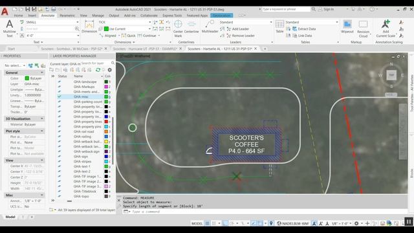This screenshot has width=414, height=233.
Task: Open the Home ribbon tab
Action: click(18, 16)
